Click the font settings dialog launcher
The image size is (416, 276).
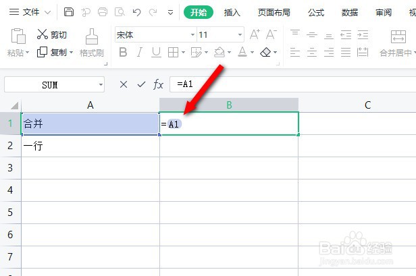(x=278, y=63)
